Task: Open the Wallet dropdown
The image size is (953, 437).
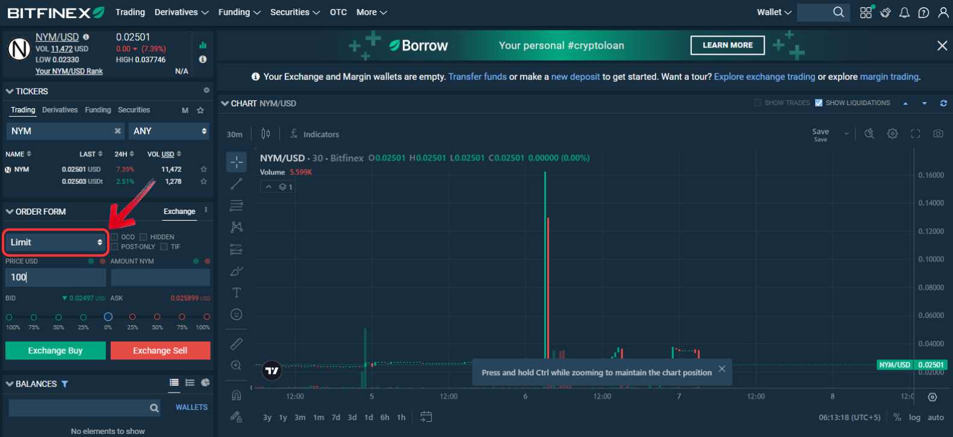Action: coord(774,12)
